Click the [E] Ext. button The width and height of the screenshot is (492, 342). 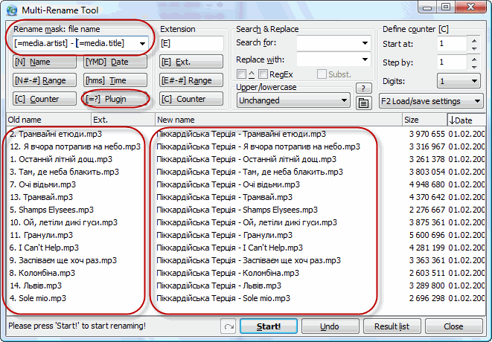pos(191,62)
